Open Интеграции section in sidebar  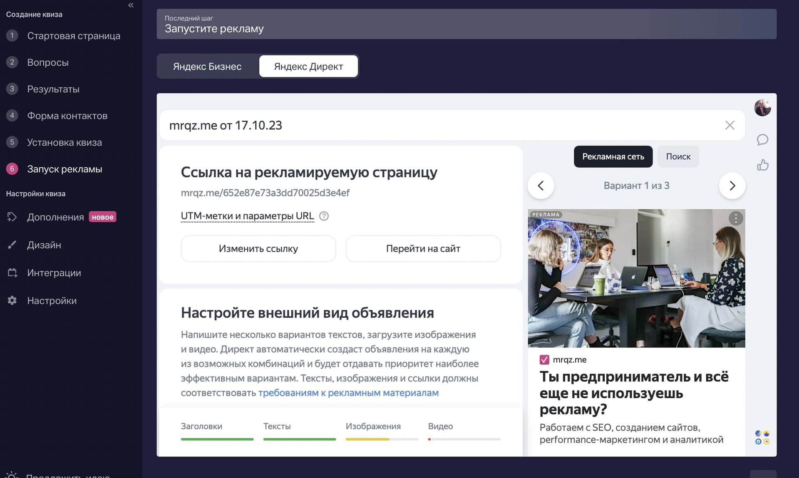tap(54, 273)
